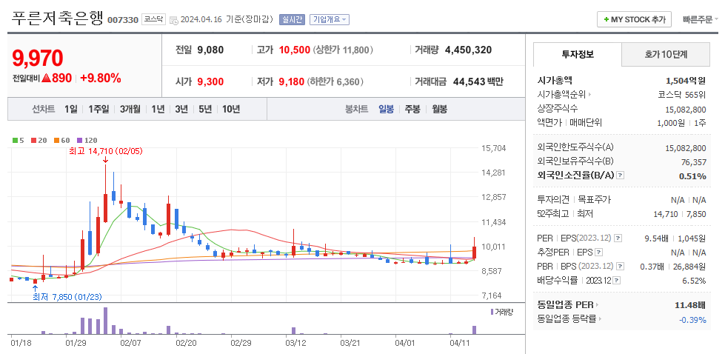Click the +9.80% change value
The image size is (725, 354).
100,78
